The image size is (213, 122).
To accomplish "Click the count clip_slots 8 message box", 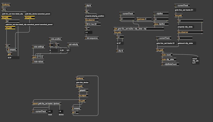I will click(x=195, y=61).
